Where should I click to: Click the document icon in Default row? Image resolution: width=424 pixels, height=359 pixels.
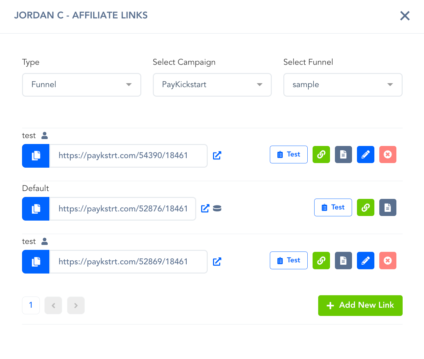pos(388,207)
